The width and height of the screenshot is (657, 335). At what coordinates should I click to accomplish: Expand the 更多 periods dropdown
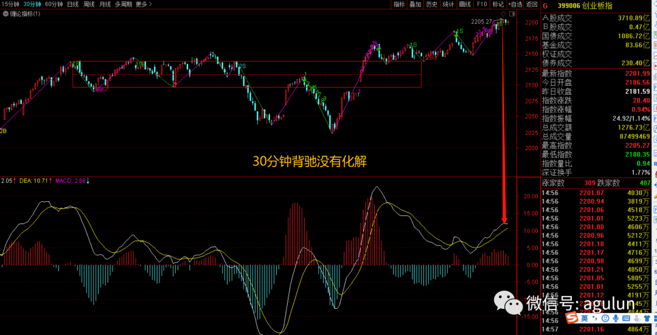tap(144, 4)
